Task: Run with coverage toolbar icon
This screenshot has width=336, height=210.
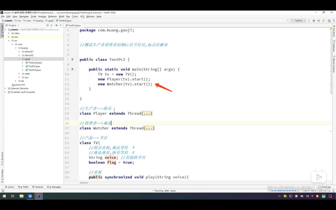Action: pos(318,21)
